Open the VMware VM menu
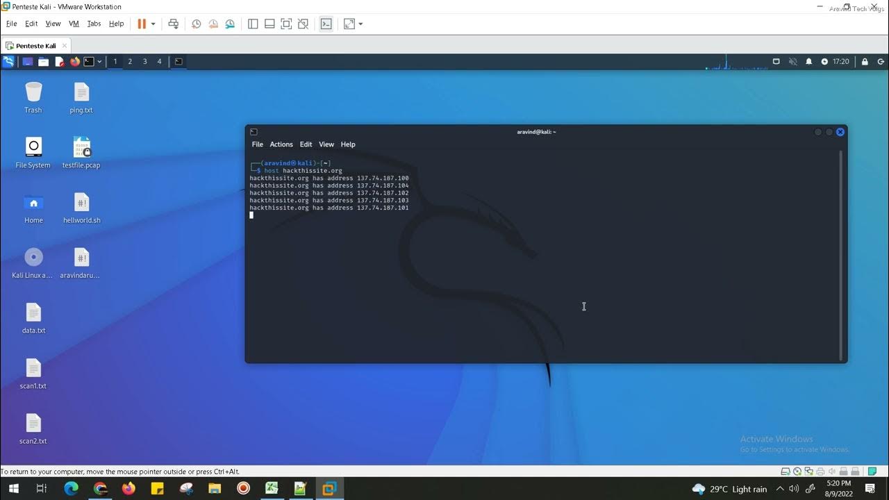 click(x=74, y=24)
